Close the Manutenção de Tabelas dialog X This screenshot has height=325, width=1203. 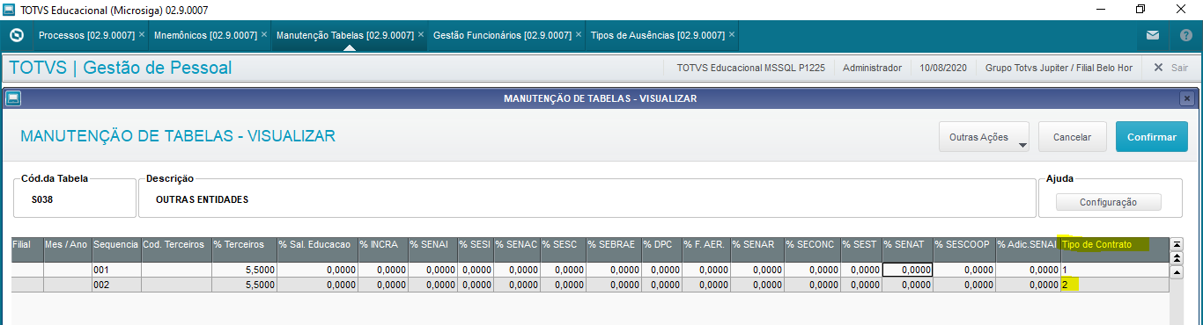1186,98
